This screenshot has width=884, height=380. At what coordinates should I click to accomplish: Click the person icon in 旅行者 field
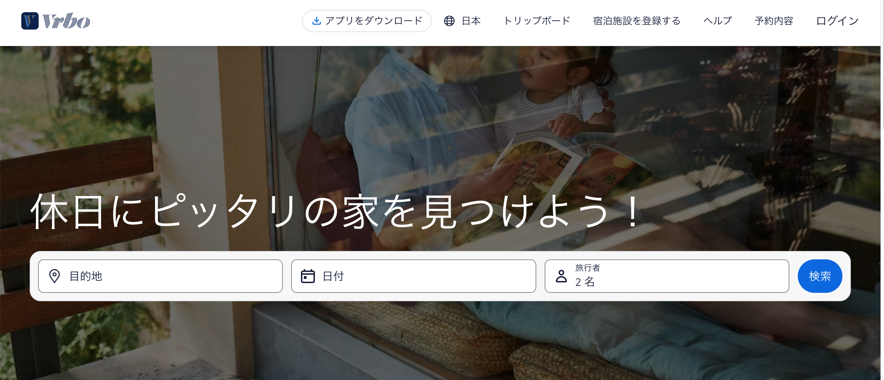tap(561, 276)
